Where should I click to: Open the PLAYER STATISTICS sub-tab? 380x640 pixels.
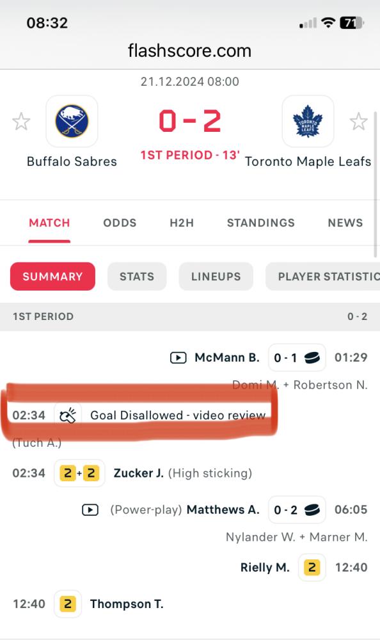pyautogui.click(x=323, y=276)
